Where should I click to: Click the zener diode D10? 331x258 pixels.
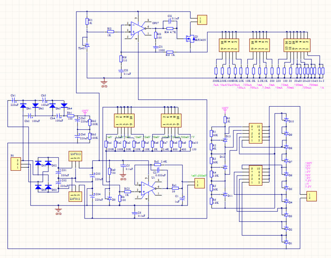pyautogui.click(x=285, y=121)
